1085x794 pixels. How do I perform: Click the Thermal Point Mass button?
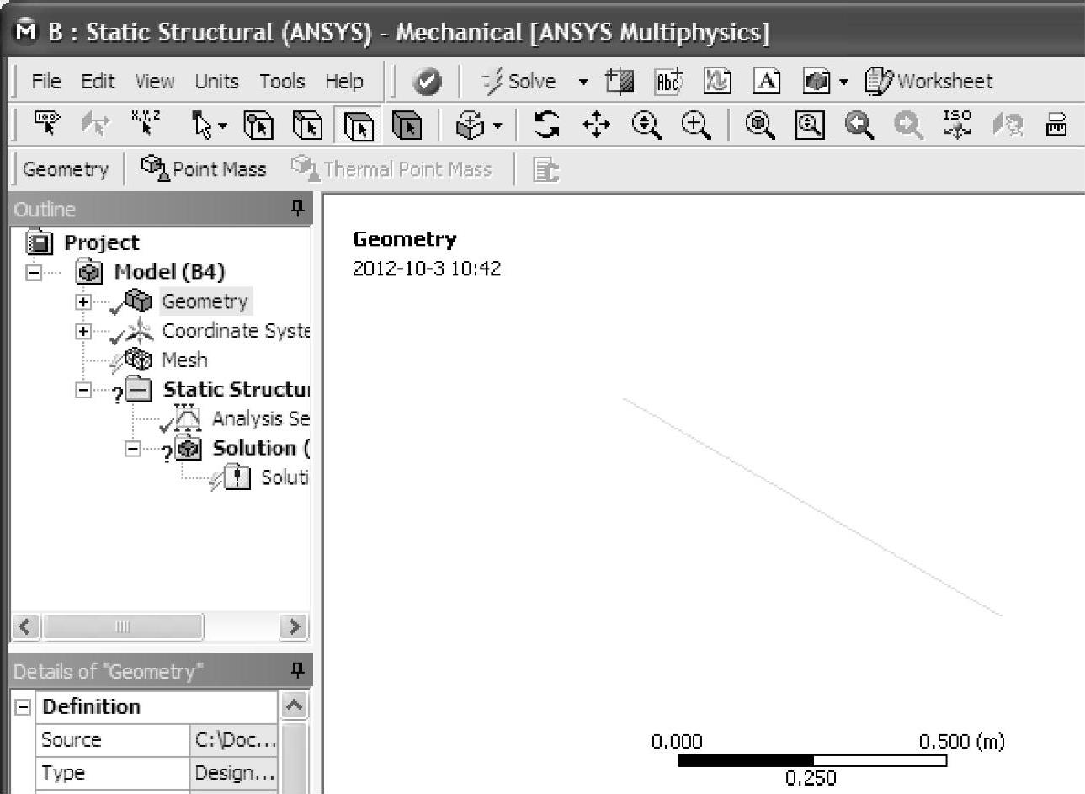[391, 168]
